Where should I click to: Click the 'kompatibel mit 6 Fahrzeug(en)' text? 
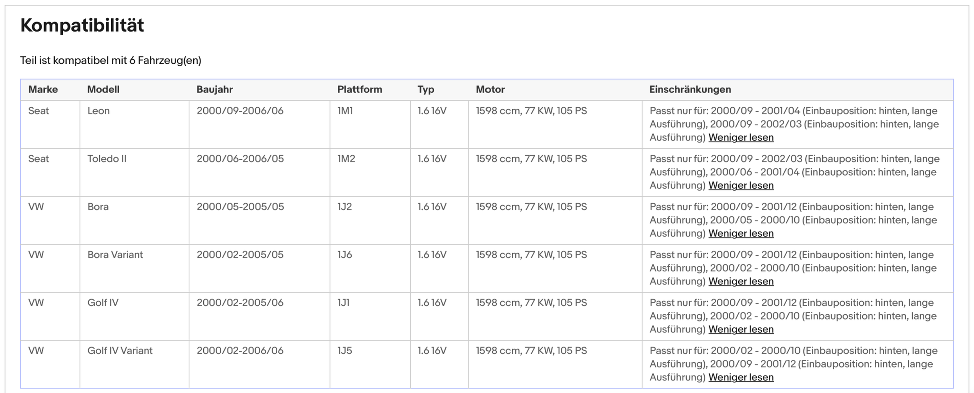coord(111,61)
